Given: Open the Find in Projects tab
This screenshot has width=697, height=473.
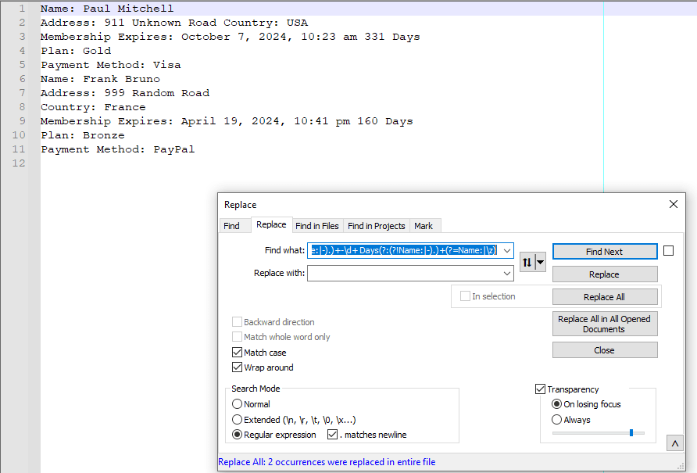Looking at the screenshot, I should 376,225.
